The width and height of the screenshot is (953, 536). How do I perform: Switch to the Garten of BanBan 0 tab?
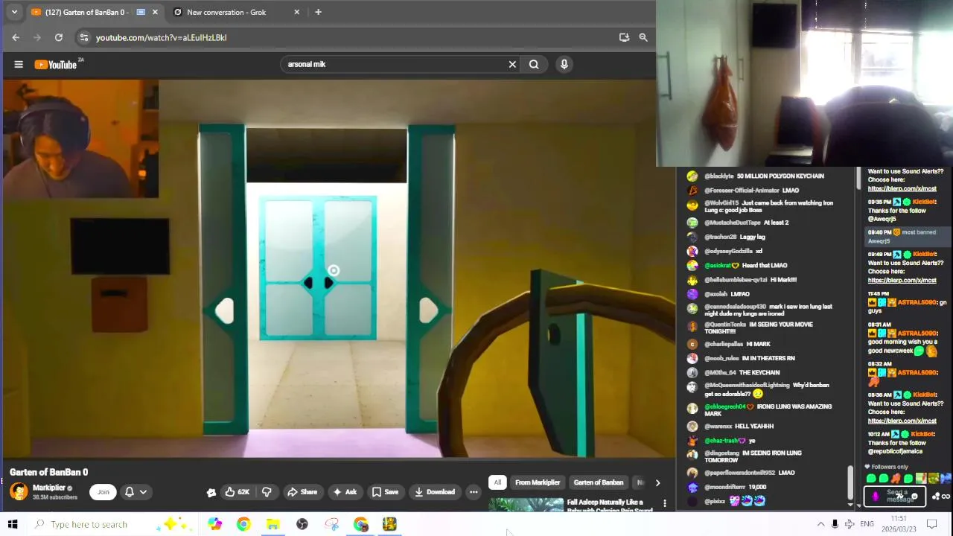[x=87, y=12]
